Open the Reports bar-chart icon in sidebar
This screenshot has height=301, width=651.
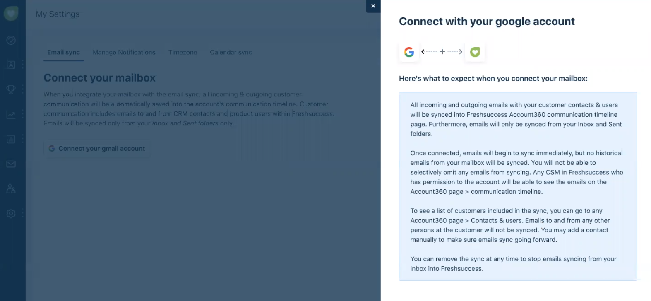tap(11, 139)
